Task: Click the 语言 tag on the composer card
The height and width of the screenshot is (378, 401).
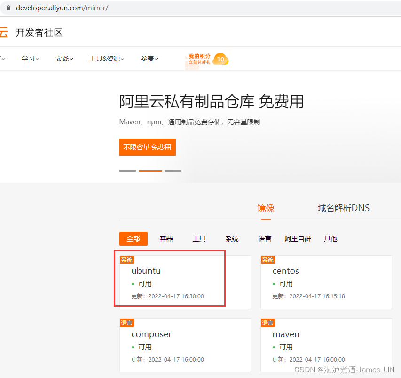Action: click(x=127, y=323)
